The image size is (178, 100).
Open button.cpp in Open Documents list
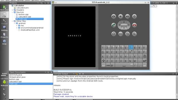click(14, 79)
